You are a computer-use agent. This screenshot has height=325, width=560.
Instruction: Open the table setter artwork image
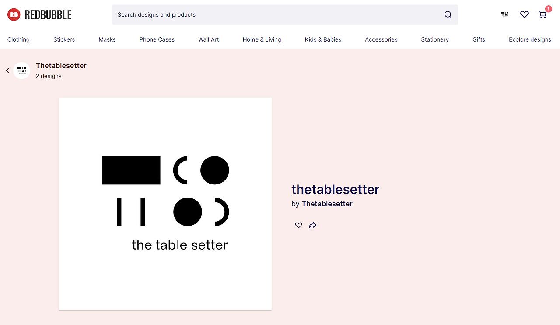point(165,204)
